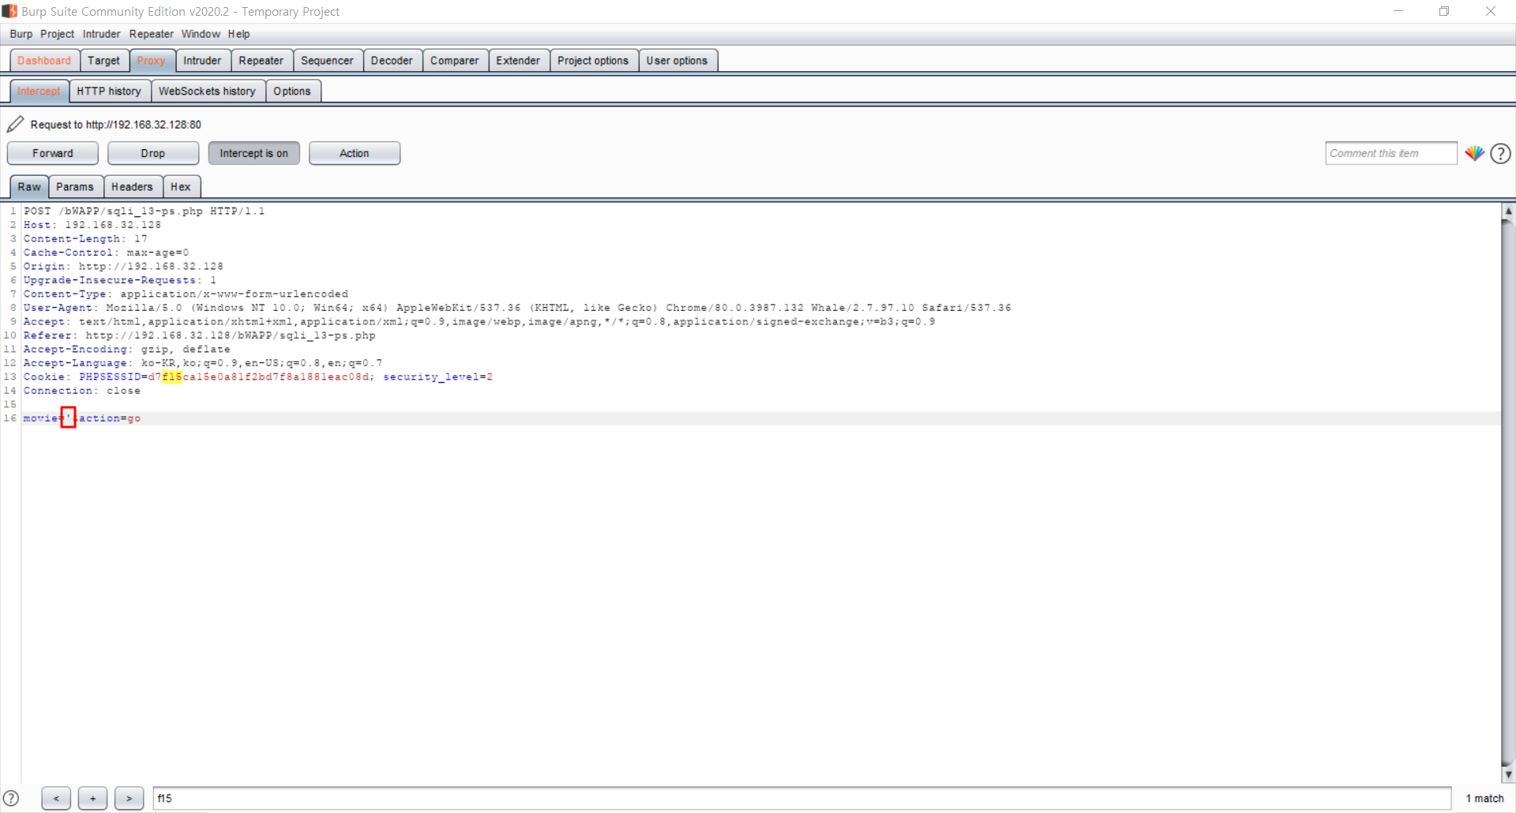Click the Upgrade-Insecure-Requests header line
The image size is (1516, 813).
click(x=120, y=280)
